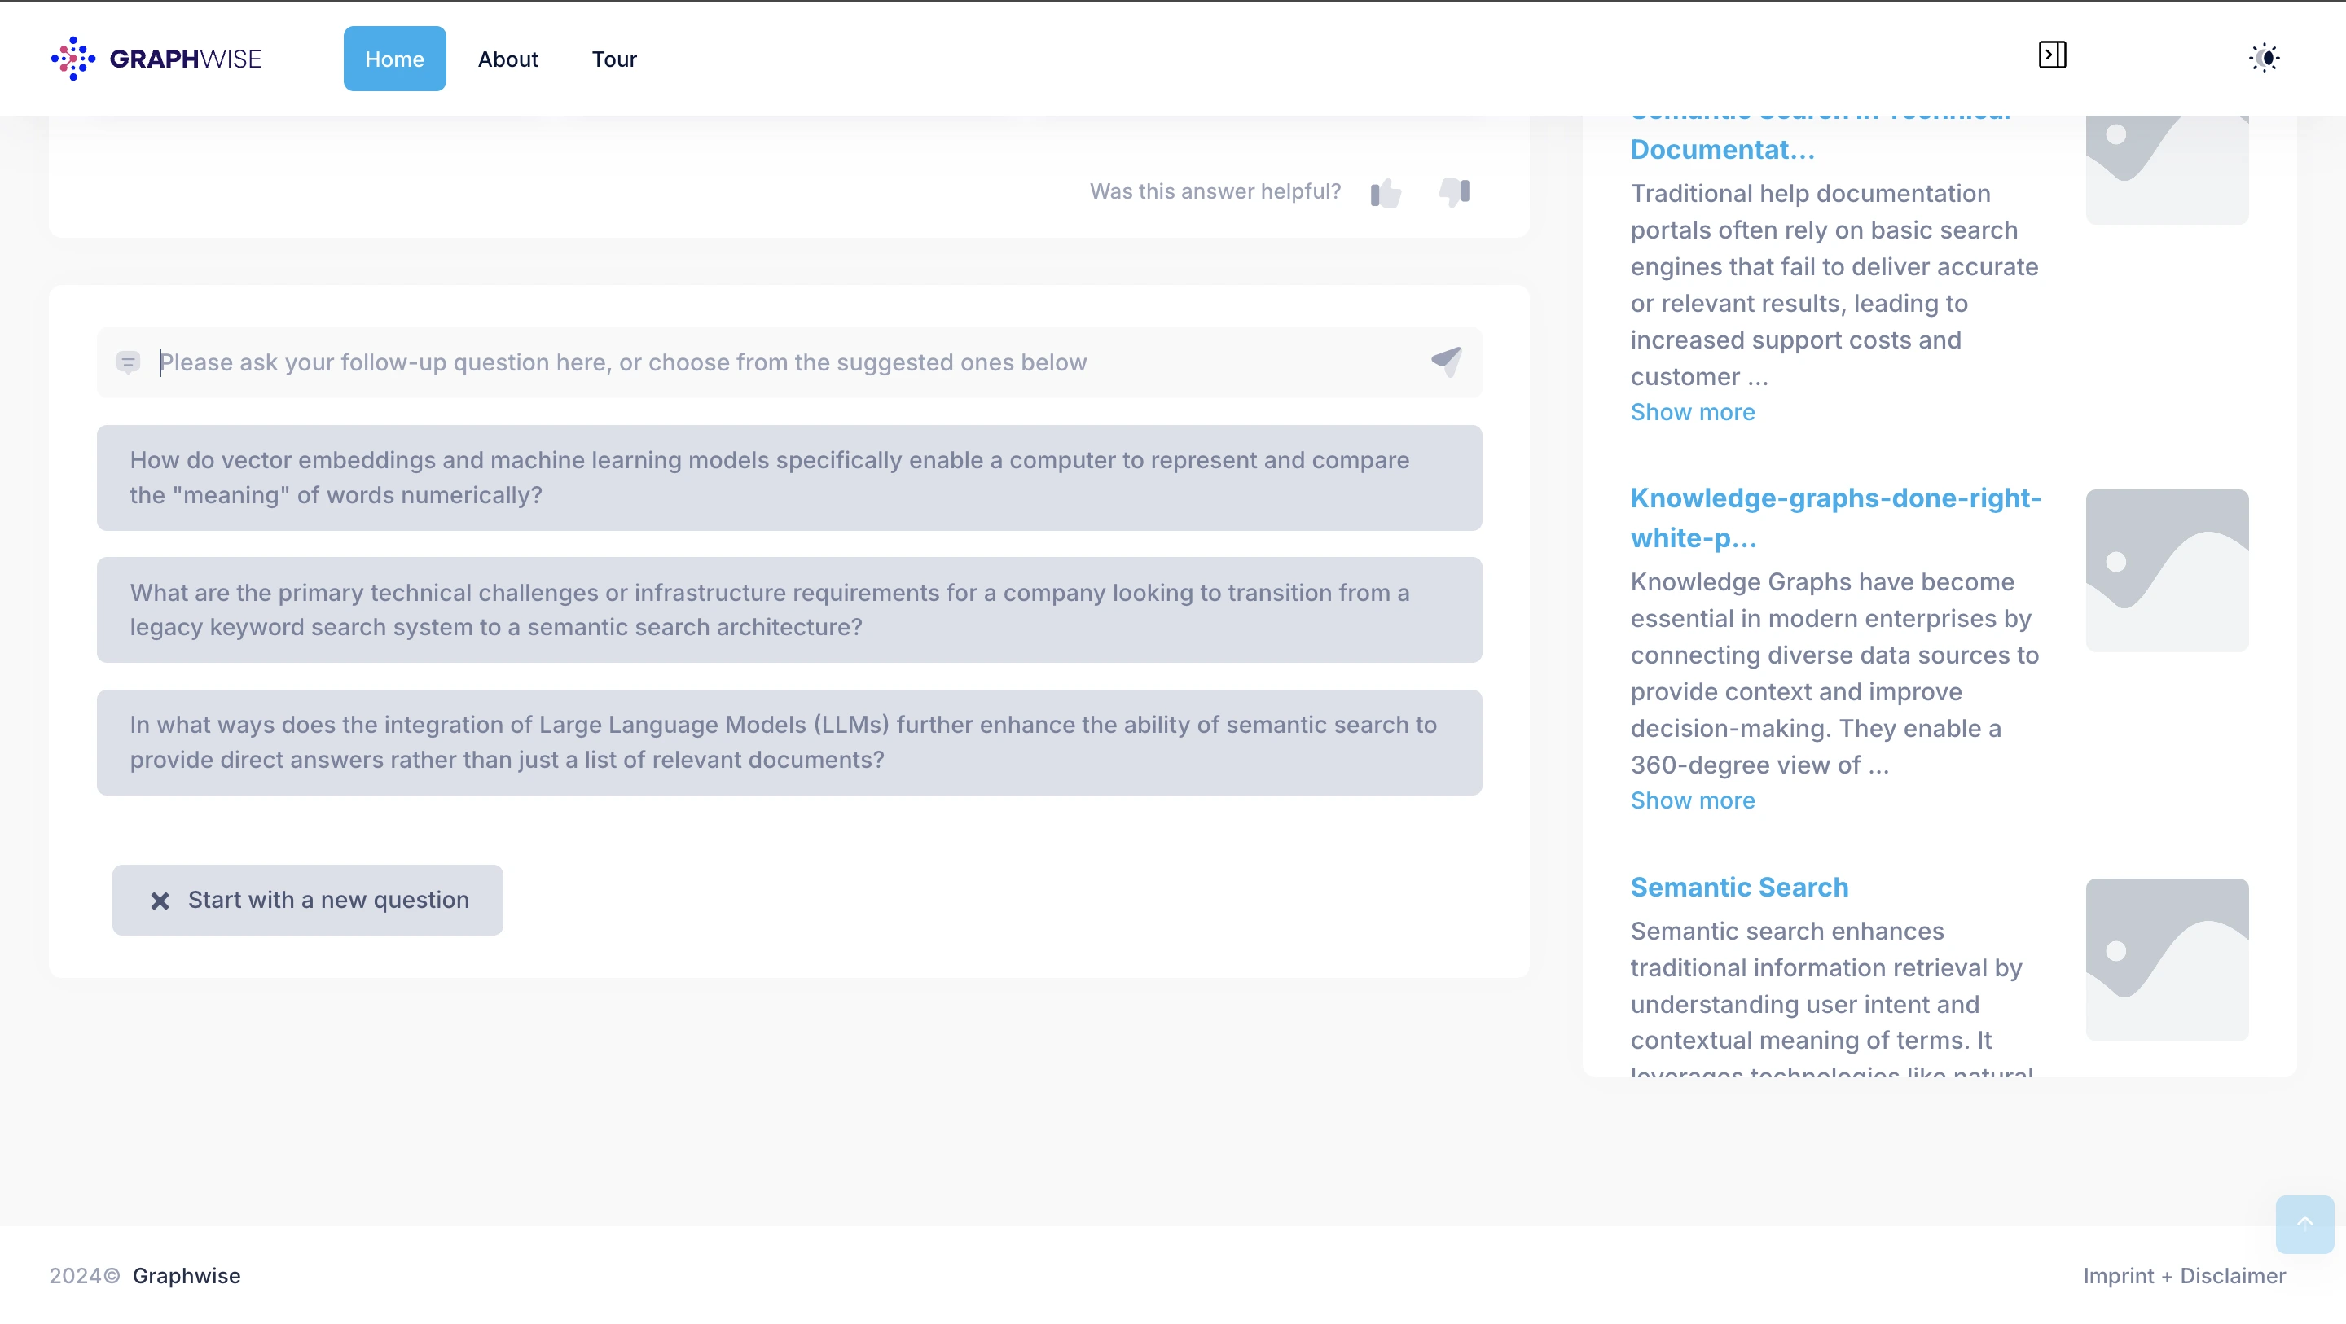Expand Show more under Knowledge-graphs-done-right

click(1692, 800)
